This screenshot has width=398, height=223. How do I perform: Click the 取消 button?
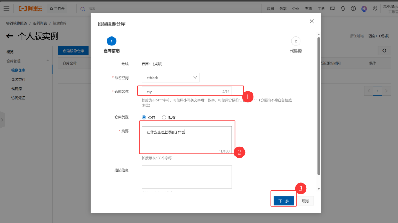tap(305, 201)
